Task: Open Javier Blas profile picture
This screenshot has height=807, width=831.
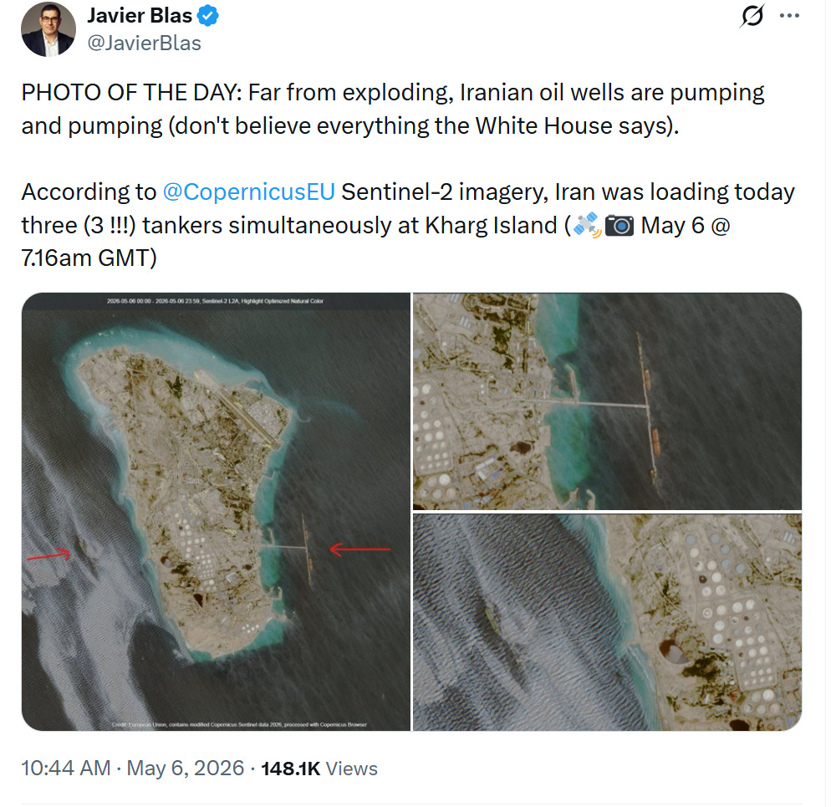Action: point(48,29)
